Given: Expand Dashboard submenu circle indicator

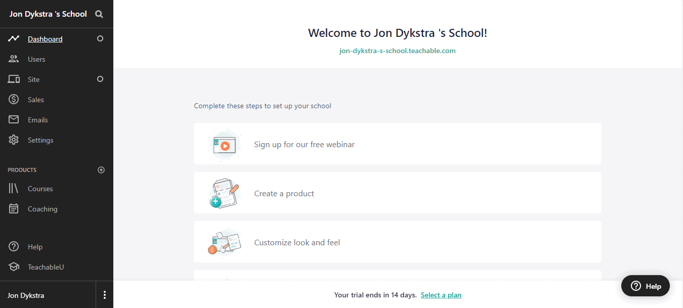Looking at the screenshot, I should (100, 38).
